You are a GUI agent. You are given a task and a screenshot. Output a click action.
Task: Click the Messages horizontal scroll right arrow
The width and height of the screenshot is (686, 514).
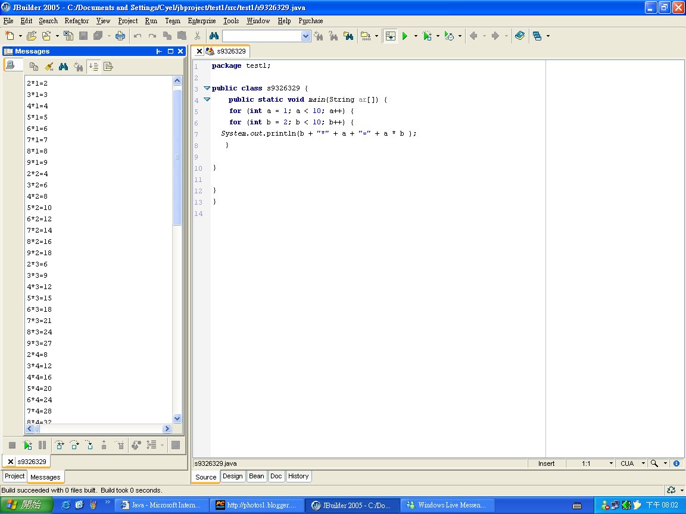coord(167,429)
